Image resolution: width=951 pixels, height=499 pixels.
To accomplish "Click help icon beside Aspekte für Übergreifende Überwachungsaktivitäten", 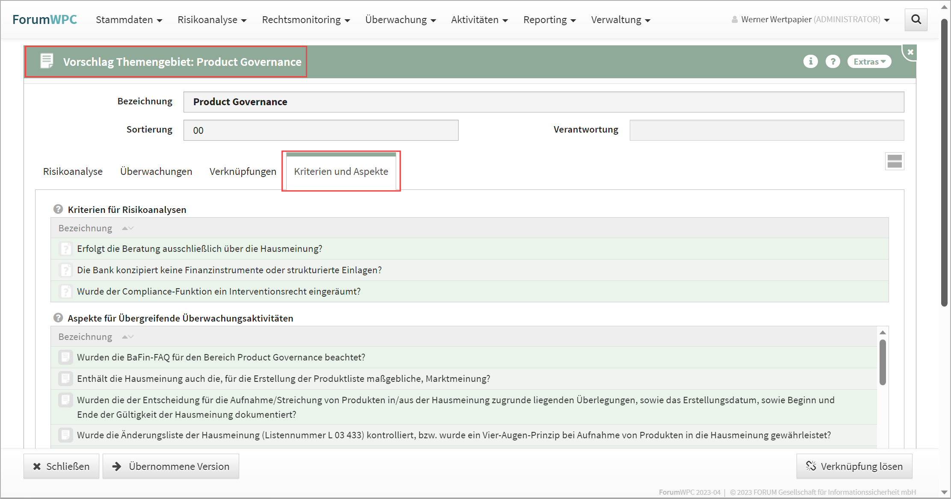I will click(x=58, y=318).
